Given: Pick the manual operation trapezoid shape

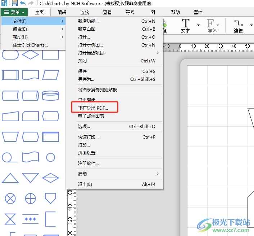Looking at the screenshot, I should pos(10,137).
